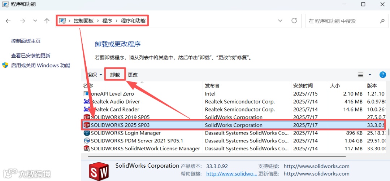The image size is (390, 181).
Task: Click the address bar control panel icon
Action: tap(62, 21)
